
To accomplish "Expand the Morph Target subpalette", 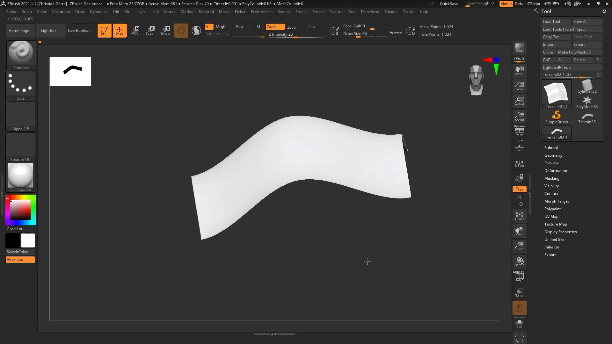I will point(556,201).
